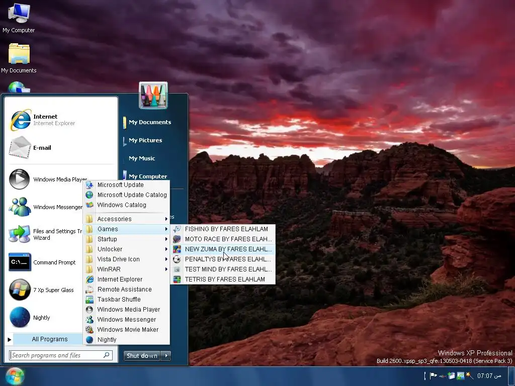Viewport: 515px width, 386px height.
Task: Open Windows Messenger in programs list
Action: click(127, 320)
